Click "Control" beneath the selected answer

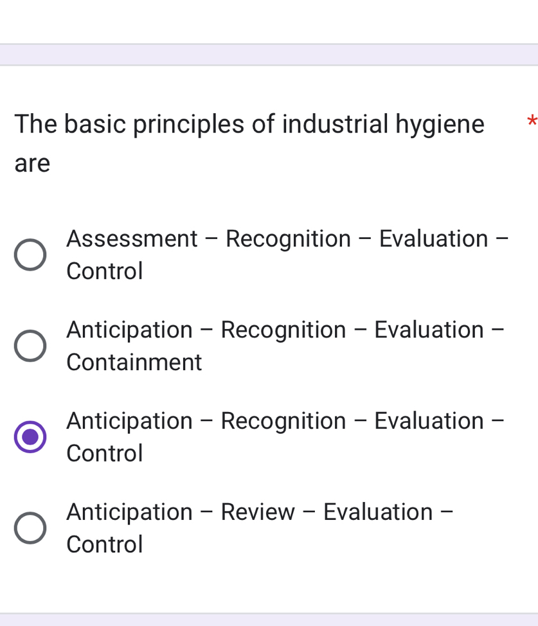[x=104, y=454]
